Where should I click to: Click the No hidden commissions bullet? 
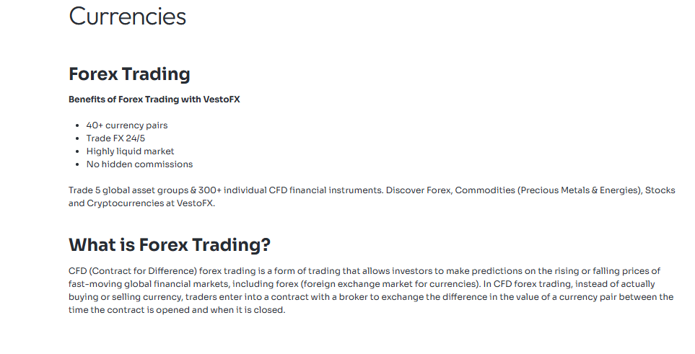[139, 164]
